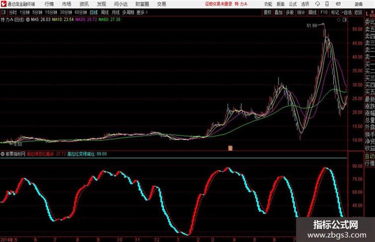The image size is (375, 242).
Task: Click the 返回 back toolbar button
Action: click(358, 12)
